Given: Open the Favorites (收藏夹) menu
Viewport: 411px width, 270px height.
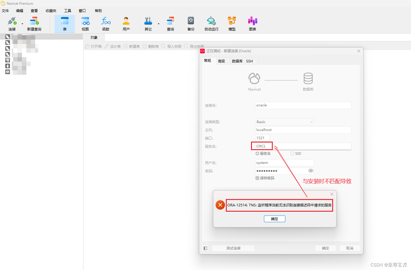Looking at the screenshot, I should click(51, 11).
